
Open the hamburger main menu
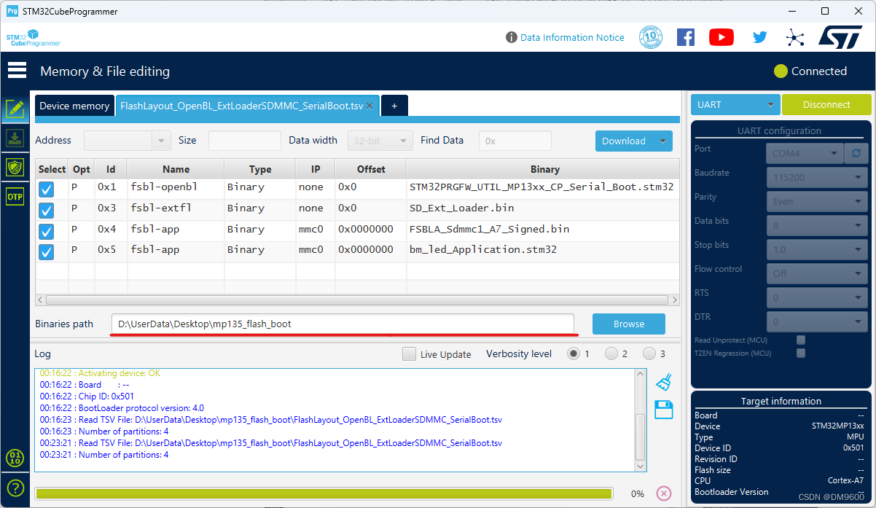(17, 71)
